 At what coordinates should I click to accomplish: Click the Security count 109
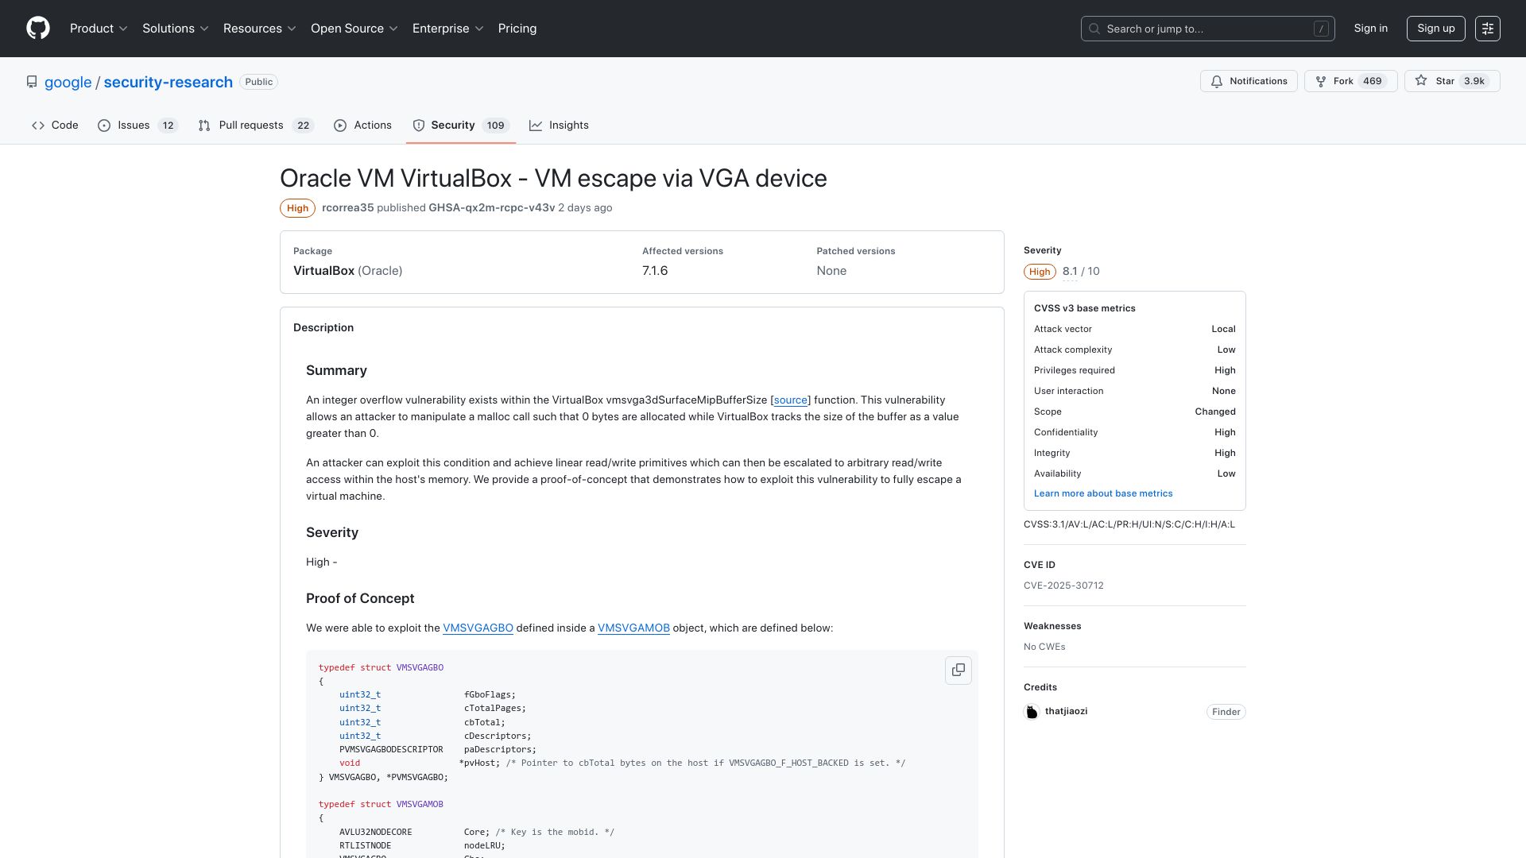pyautogui.click(x=496, y=126)
